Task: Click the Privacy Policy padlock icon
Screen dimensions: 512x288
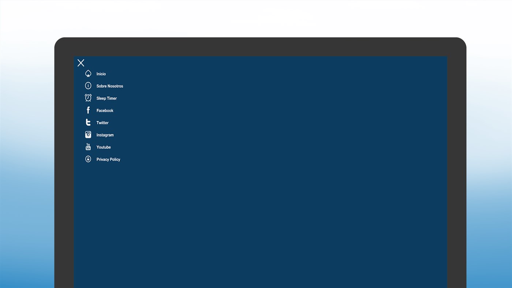Action: [x=88, y=159]
